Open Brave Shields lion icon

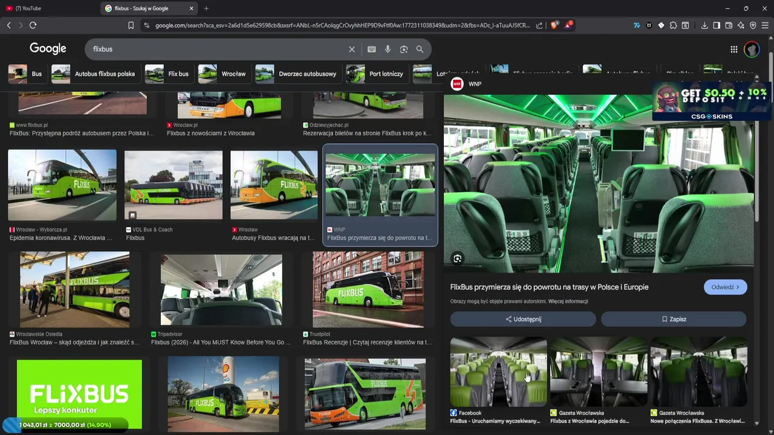pos(554,25)
